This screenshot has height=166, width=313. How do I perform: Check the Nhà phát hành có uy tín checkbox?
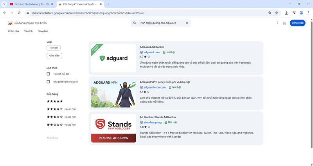tap(48, 82)
